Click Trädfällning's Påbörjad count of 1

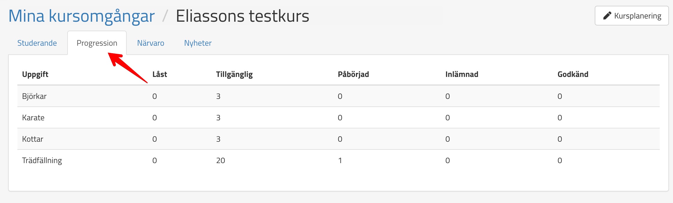click(340, 160)
